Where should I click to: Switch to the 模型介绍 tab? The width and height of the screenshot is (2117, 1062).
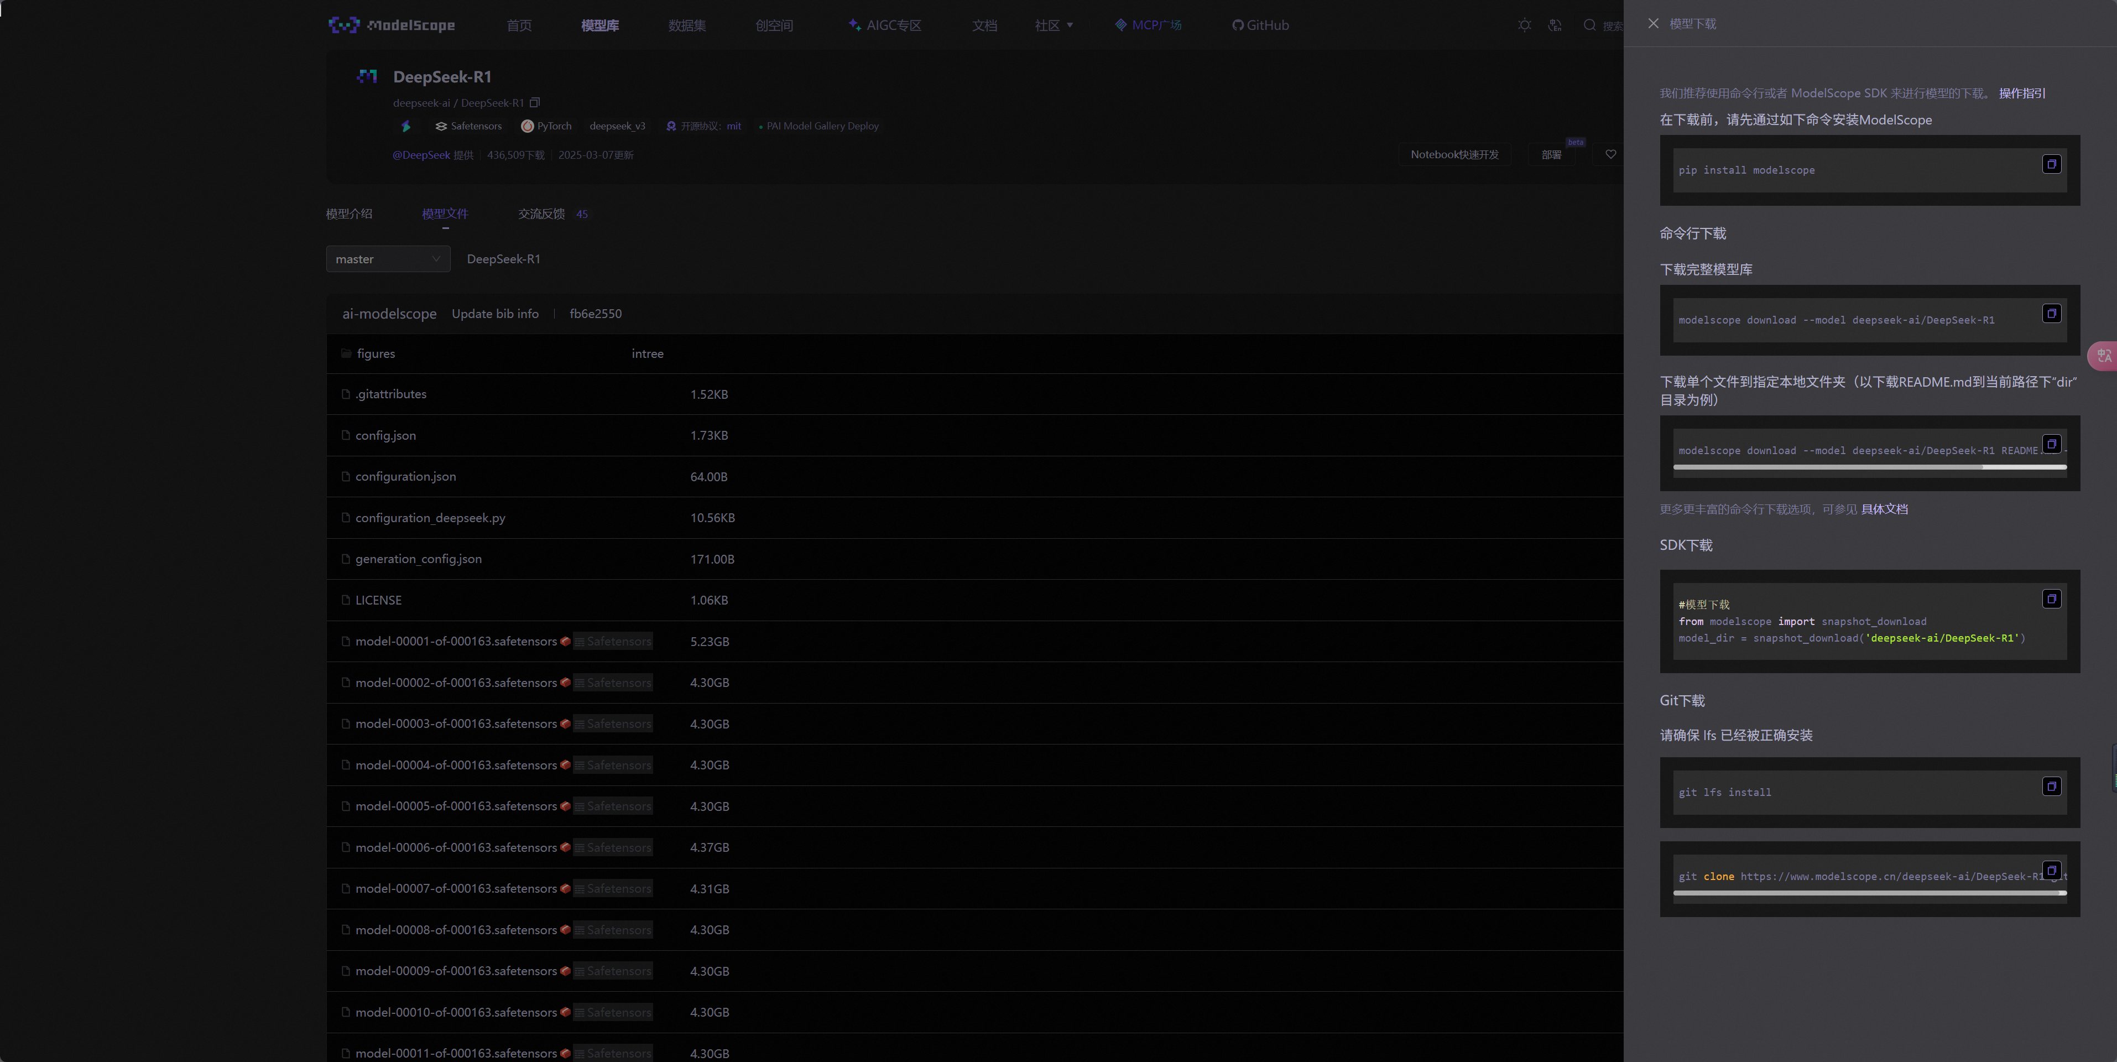(x=348, y=214)
